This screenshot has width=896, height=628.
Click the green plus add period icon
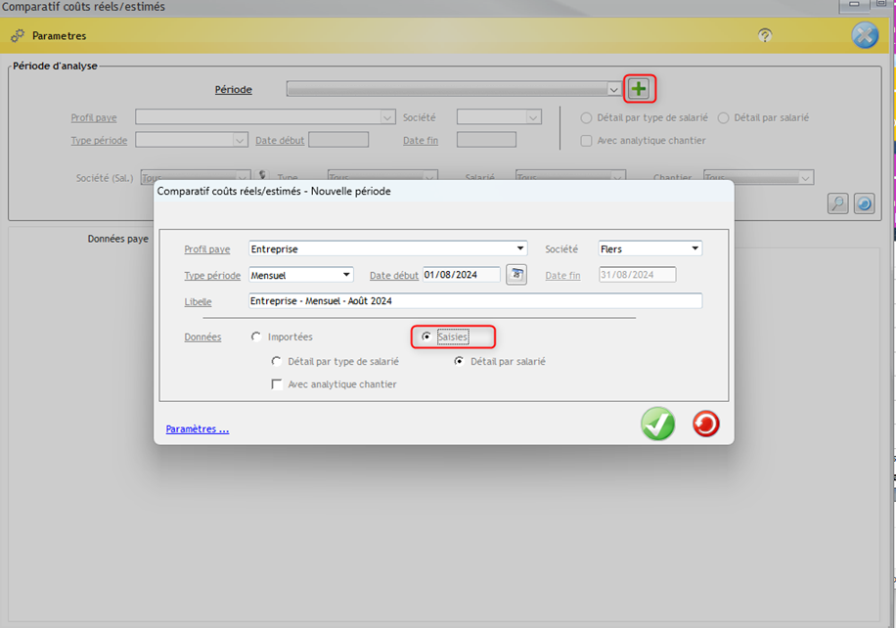click(x=639, y=89)
